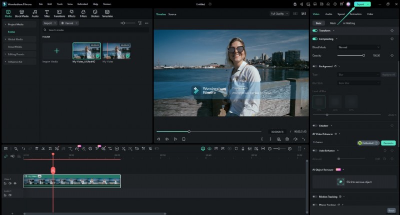Open the Full Quality preview dropdown
The image size is (400, 215).
pos(280,14)
